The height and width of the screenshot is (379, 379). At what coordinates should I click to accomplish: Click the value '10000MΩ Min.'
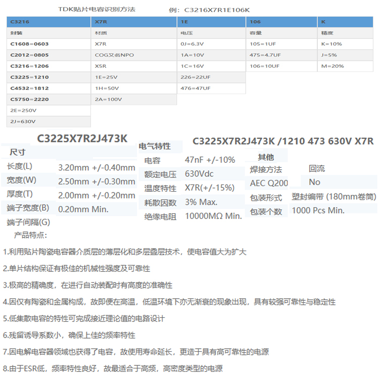point(213,216)
